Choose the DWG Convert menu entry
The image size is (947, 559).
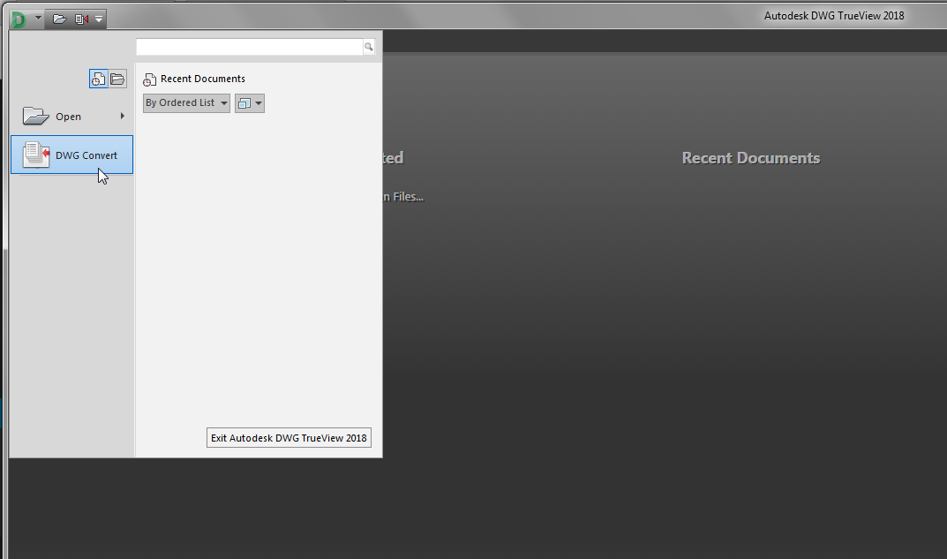tap(71, 155)
